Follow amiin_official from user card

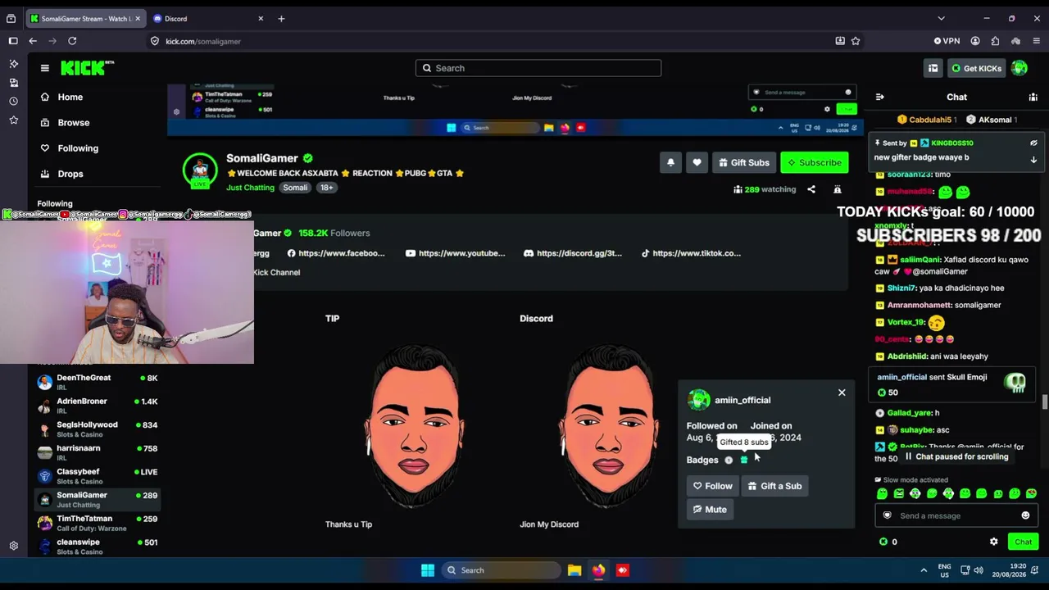coord(712,486)
